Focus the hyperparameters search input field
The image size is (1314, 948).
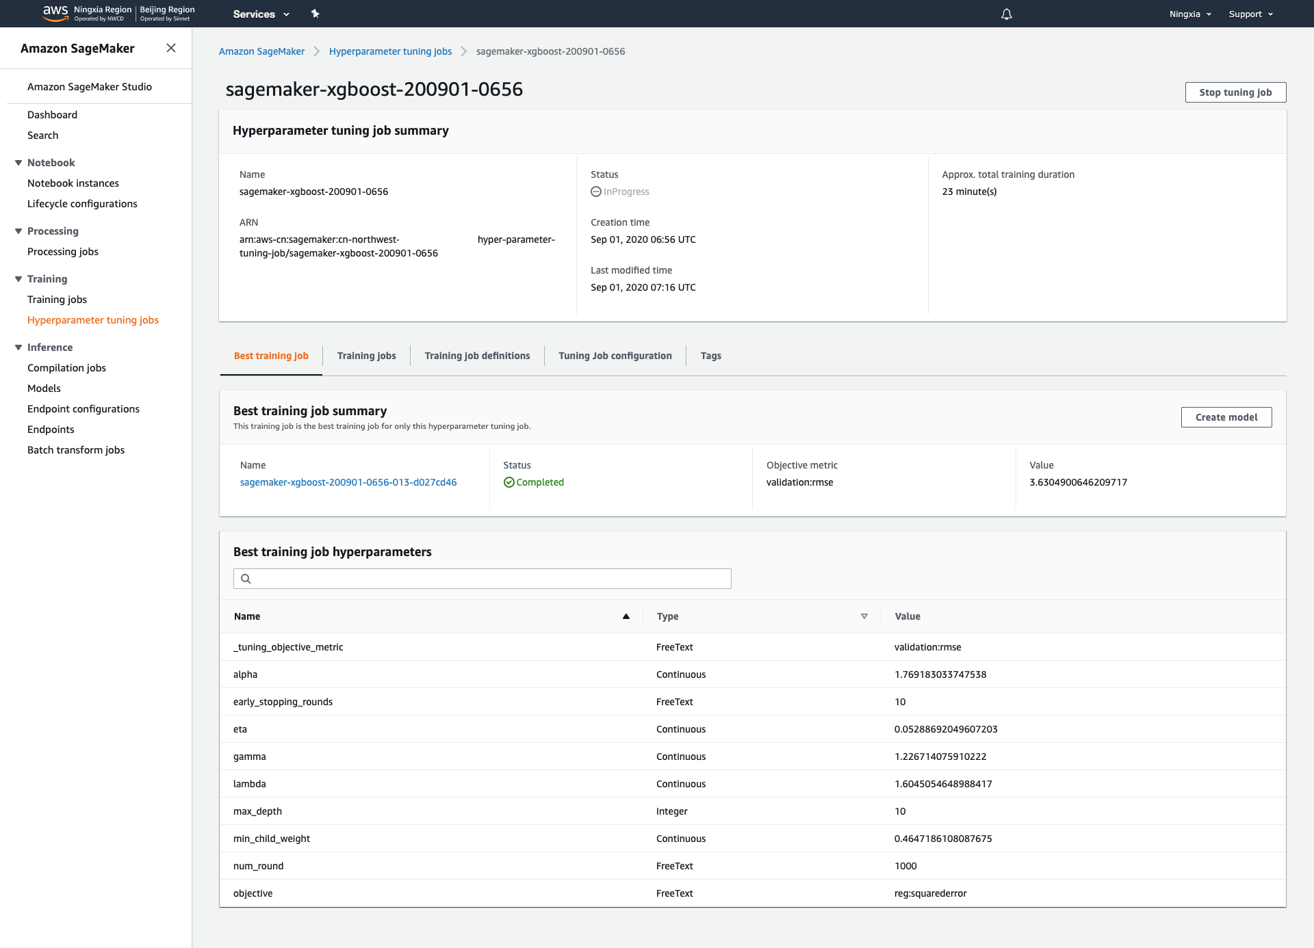(x=482, y=579)
